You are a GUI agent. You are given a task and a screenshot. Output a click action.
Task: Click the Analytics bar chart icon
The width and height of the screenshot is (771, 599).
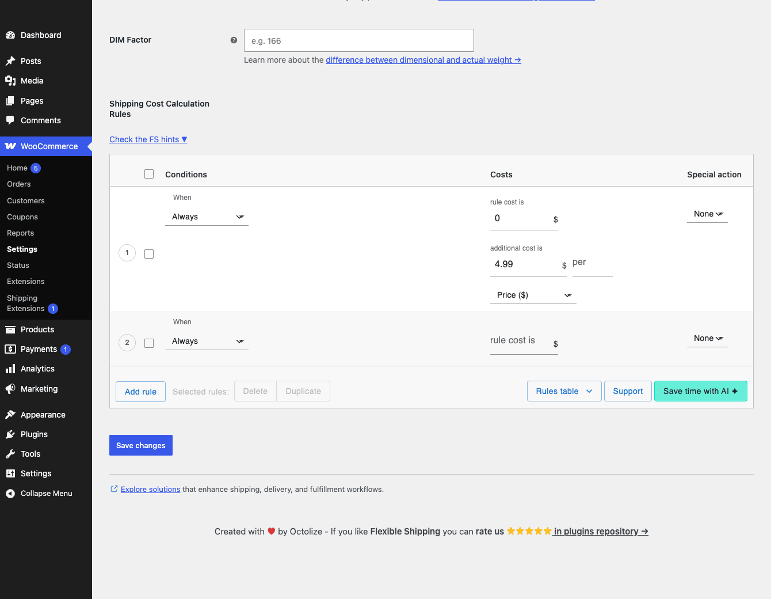(10, 369)
